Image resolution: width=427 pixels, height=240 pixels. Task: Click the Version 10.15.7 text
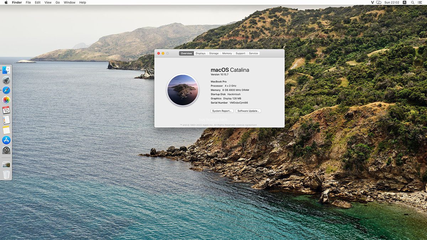coord(220,74)
